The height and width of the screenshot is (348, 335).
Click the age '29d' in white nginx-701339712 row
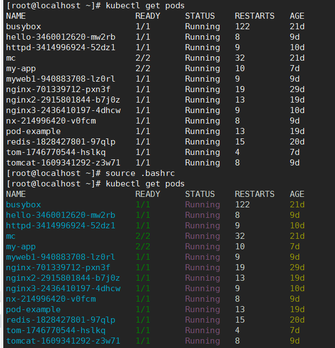(297, 89)
